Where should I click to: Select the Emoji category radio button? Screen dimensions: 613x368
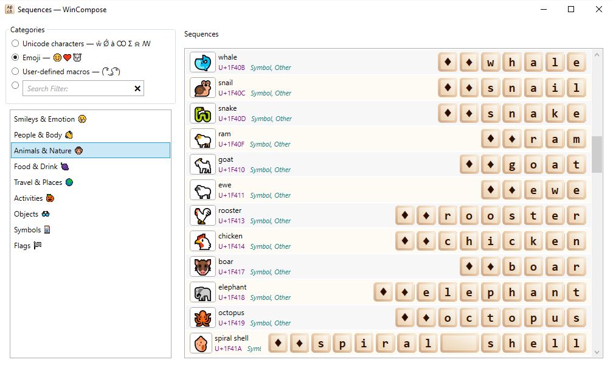pyautogui.click(x=15, y=58)
